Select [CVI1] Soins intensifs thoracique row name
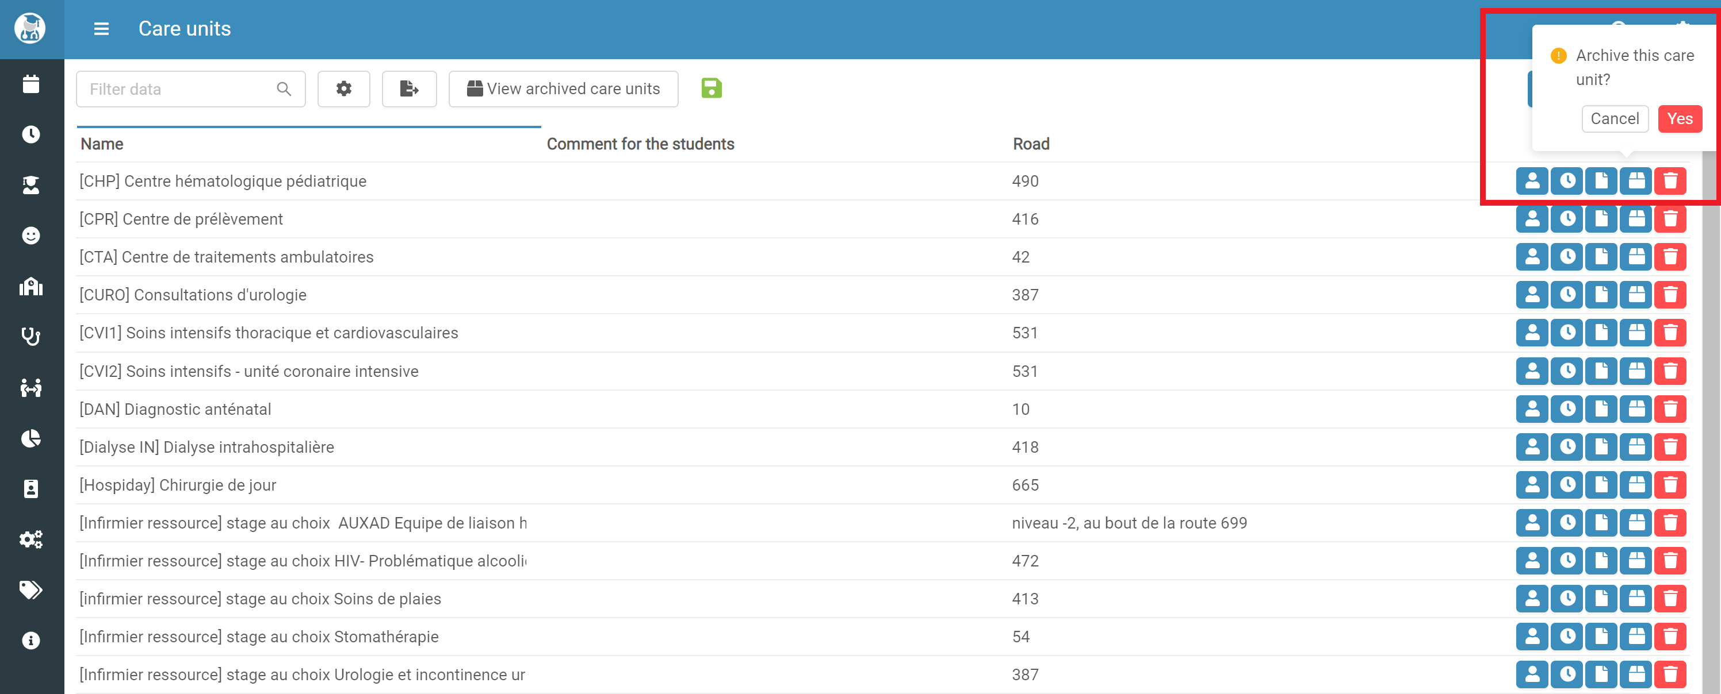Image resolution: width=1721 pixels, height=694 pixels. tap(269, 333)
